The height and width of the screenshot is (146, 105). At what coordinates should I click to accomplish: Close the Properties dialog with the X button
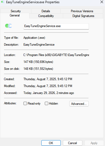click(x=102, y=2)
